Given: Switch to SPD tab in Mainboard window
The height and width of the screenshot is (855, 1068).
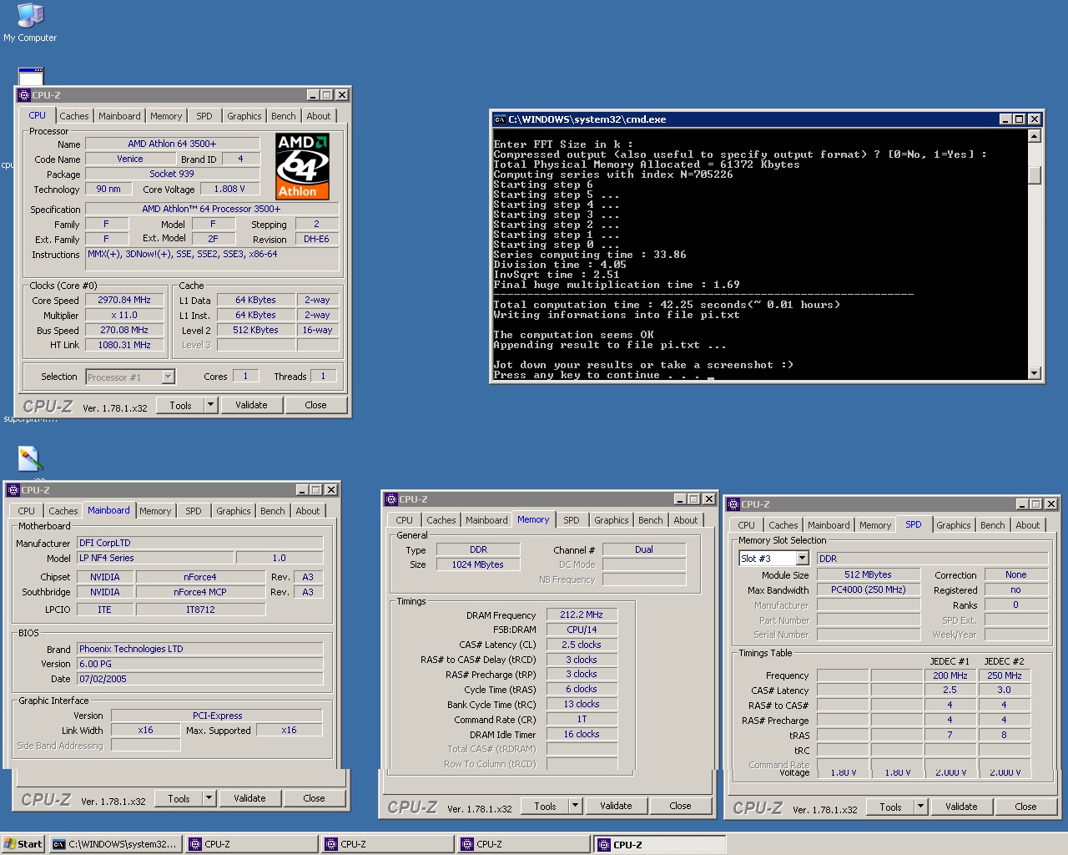Looking at the screenshot, I should coord(194,511).
